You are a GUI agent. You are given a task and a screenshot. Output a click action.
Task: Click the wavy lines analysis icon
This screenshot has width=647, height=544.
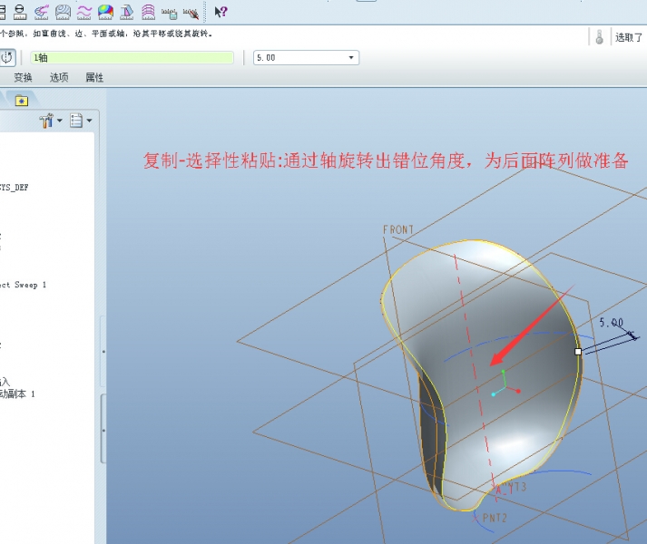(x=84, y=12)
